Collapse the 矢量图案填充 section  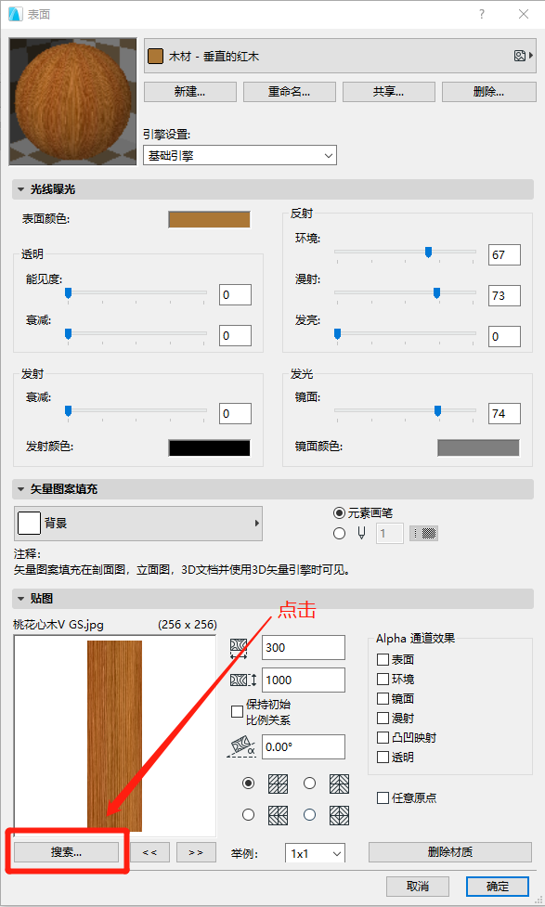coord(20,489)
